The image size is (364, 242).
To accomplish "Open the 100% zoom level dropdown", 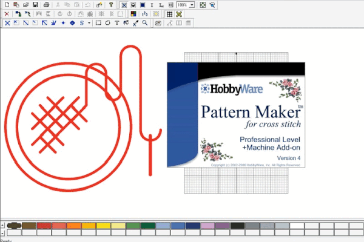I will (192, 5).
